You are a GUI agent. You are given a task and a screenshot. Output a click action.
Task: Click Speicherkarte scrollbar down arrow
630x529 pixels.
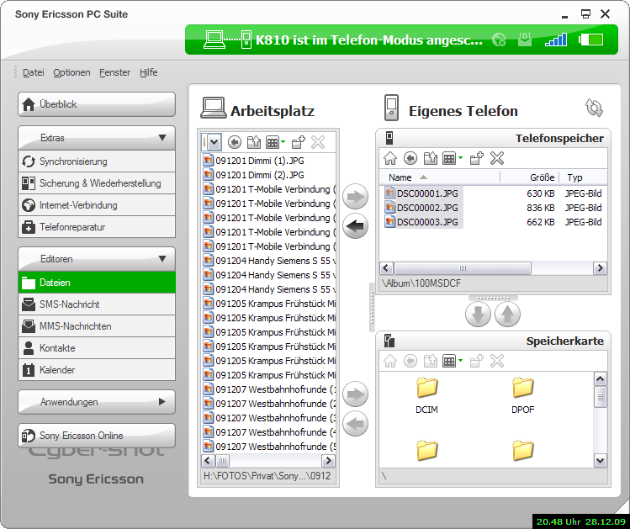coord(601,461)
